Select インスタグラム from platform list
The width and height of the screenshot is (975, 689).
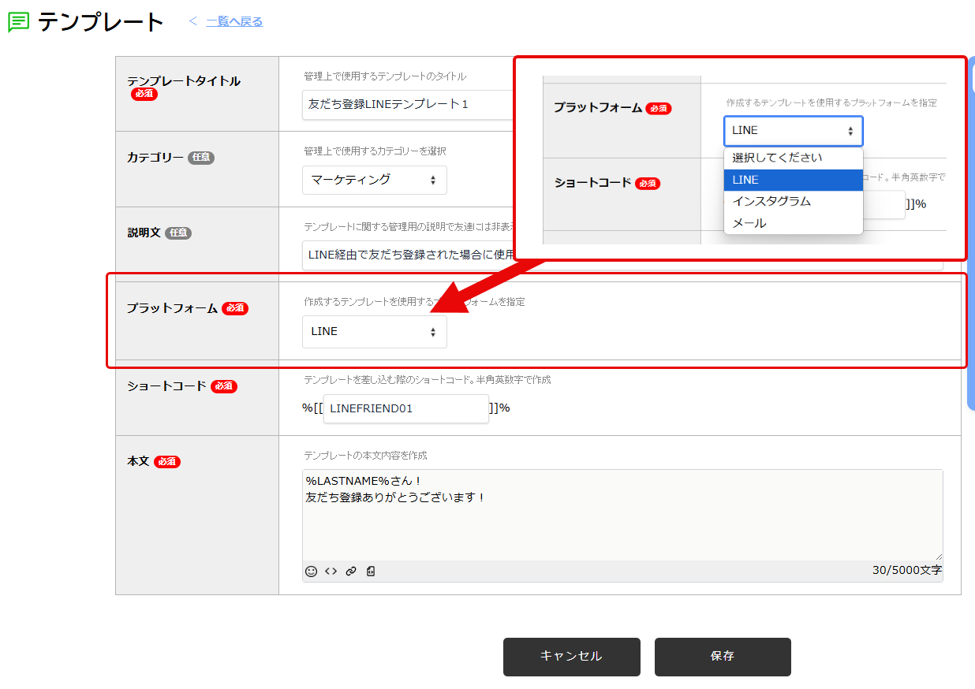771,201
